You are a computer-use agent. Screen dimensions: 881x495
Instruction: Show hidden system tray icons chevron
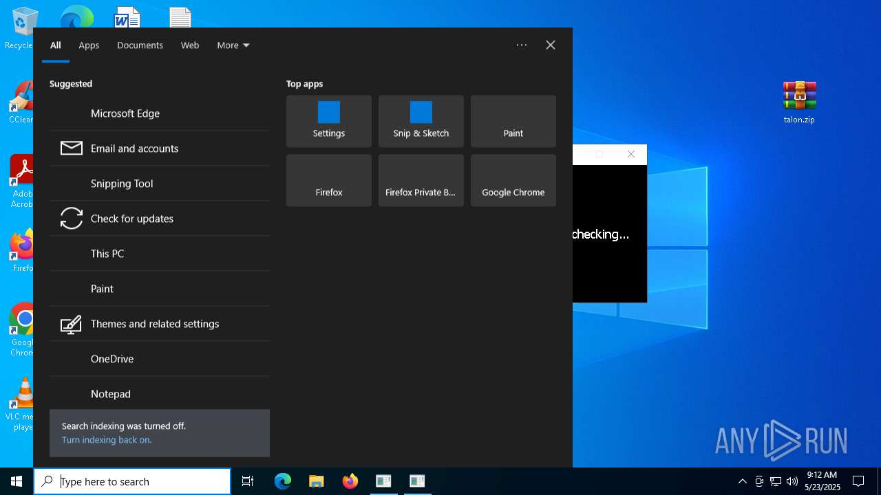point(743,481)
